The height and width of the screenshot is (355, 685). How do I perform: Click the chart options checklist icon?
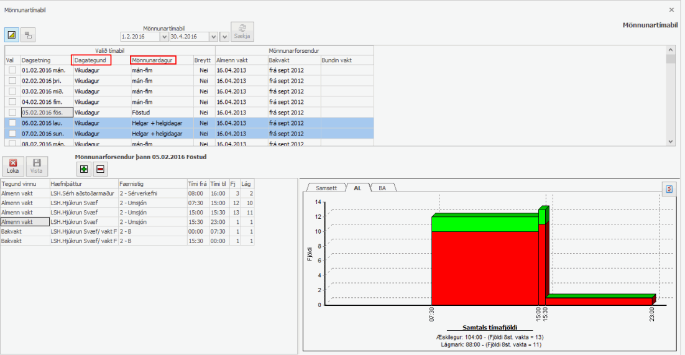(669, 189)
